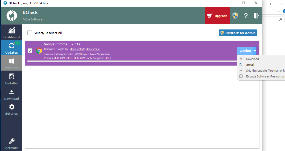
Task: Open the Windows section in sidebar
Action: coord(12,63)
